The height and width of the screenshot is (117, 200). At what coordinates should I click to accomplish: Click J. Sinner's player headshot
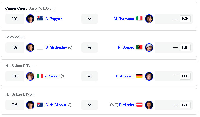[x=30, y=76]
